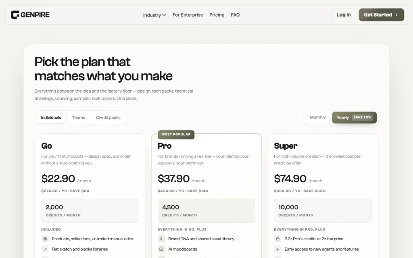Click the image icon beside AI moodboards
Screen dimensions: 413x258
(x=161, y=249)
